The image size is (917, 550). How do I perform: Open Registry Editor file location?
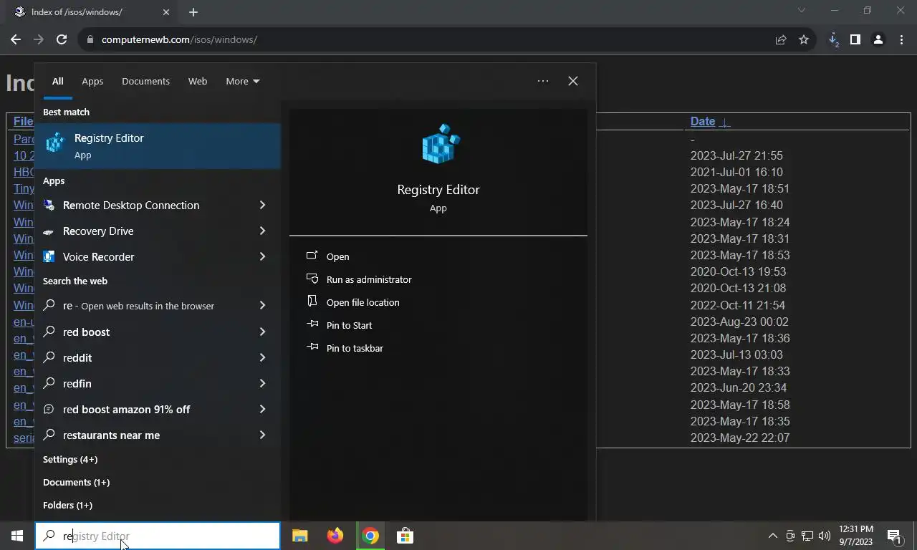tap(363, 302)
